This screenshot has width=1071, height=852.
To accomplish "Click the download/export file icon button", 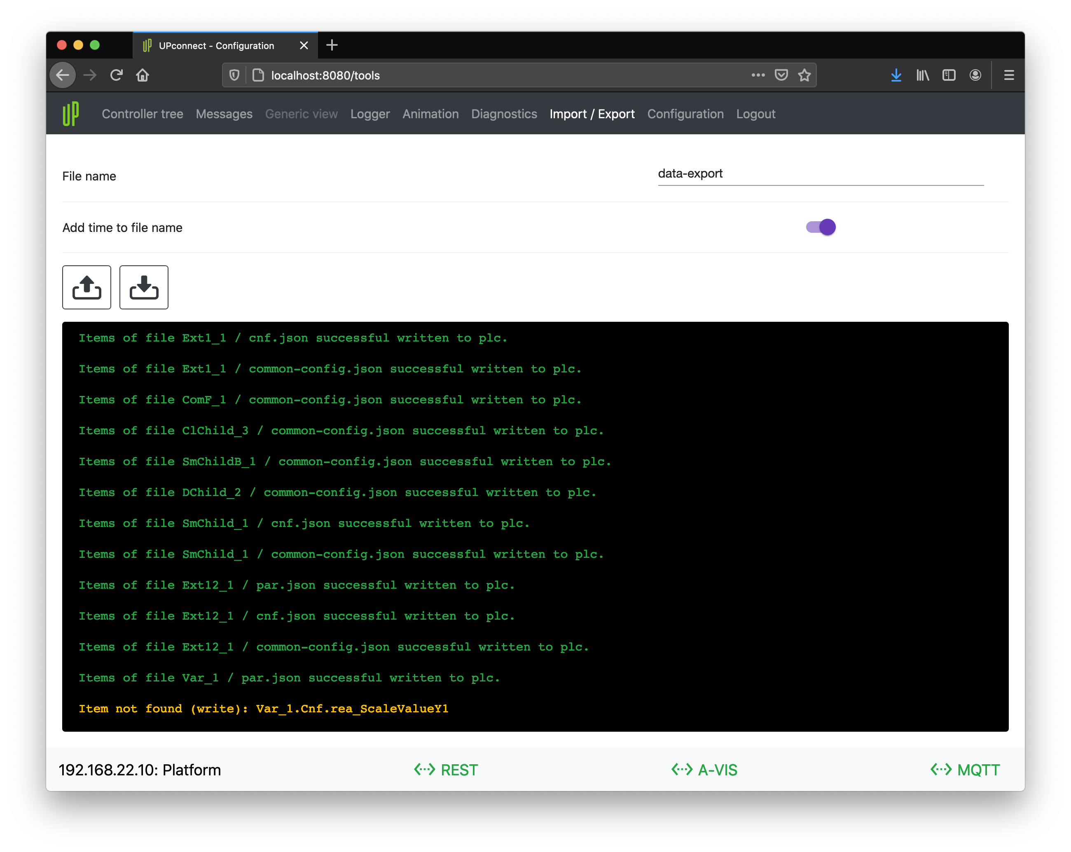I will click(144, 287).
